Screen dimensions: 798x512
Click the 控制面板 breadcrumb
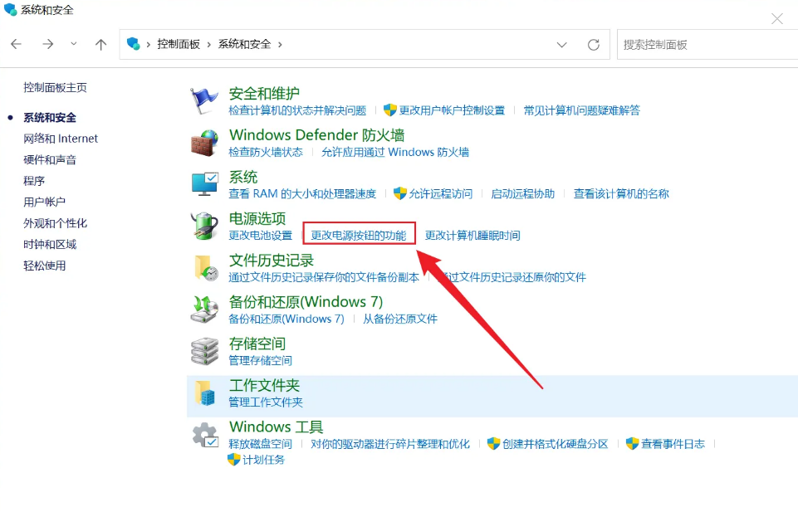click(x=179, y=44)
